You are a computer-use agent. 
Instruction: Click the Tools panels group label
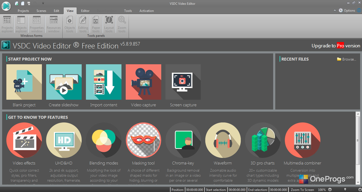point(96,36)
